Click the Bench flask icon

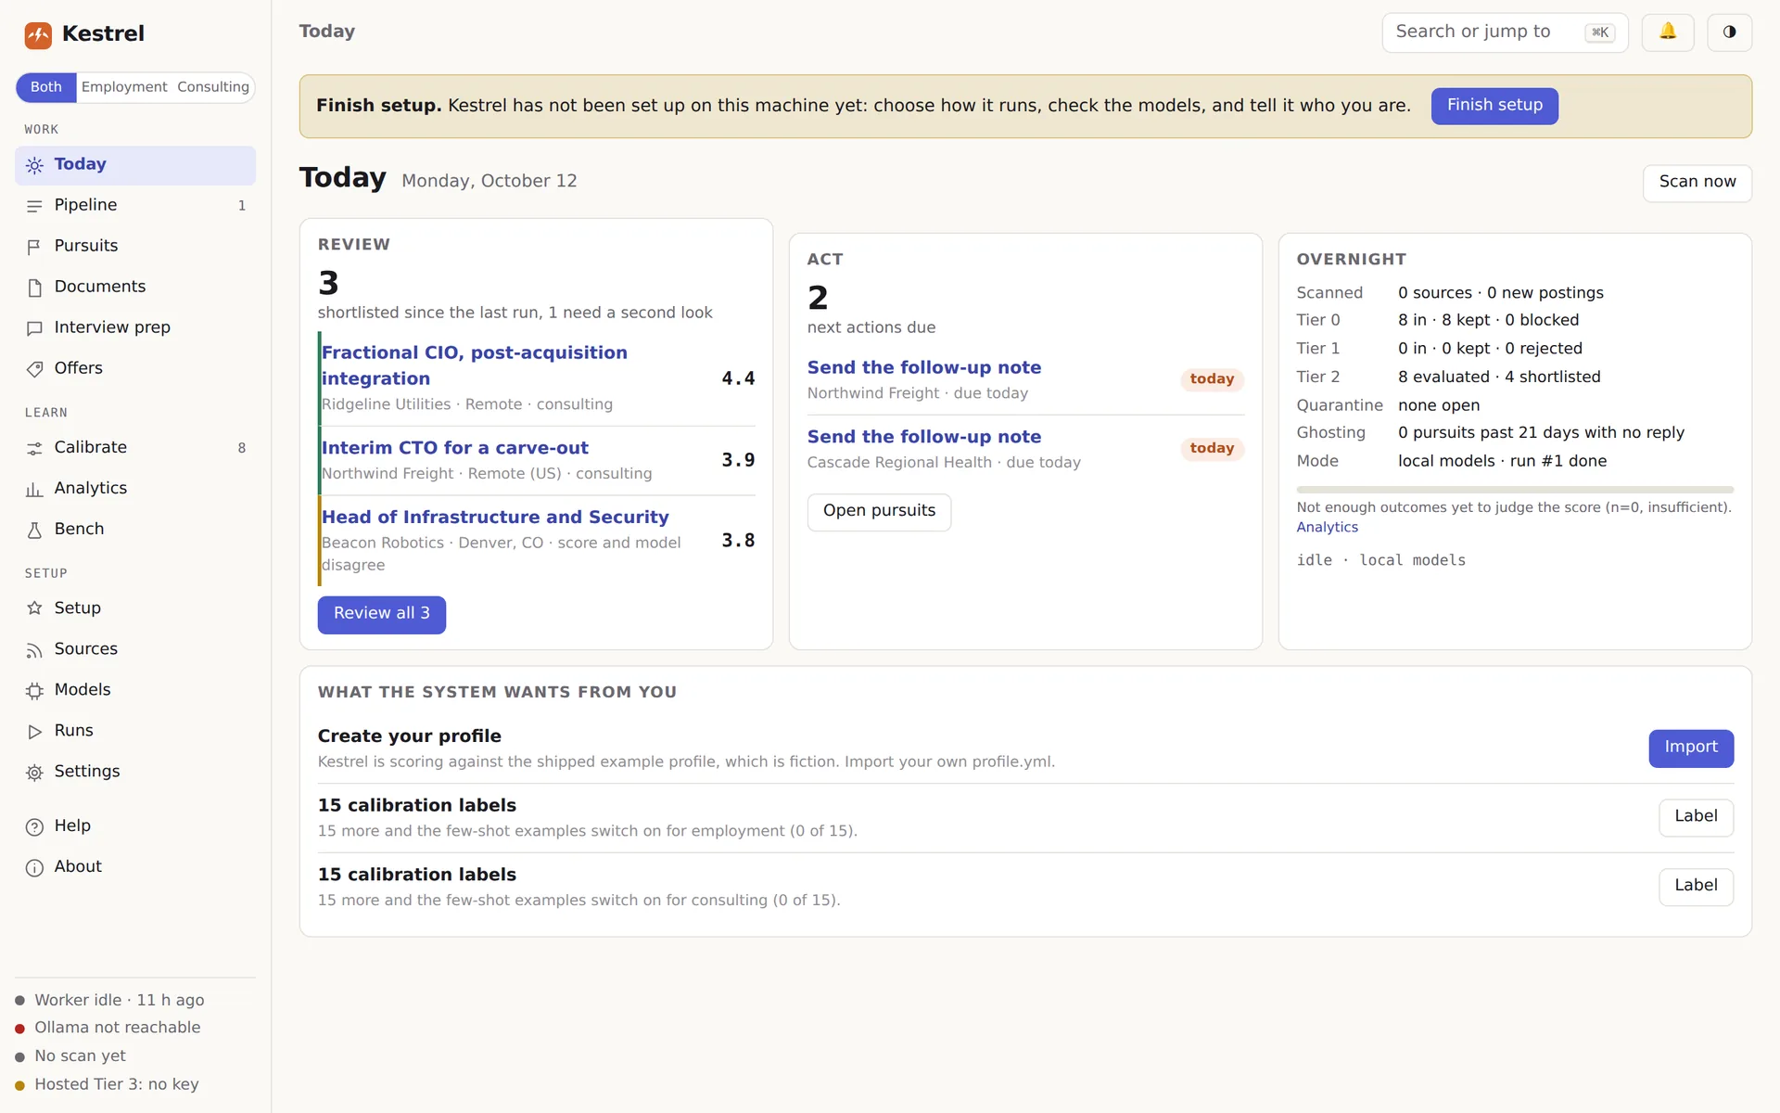(x=34, y=530)
